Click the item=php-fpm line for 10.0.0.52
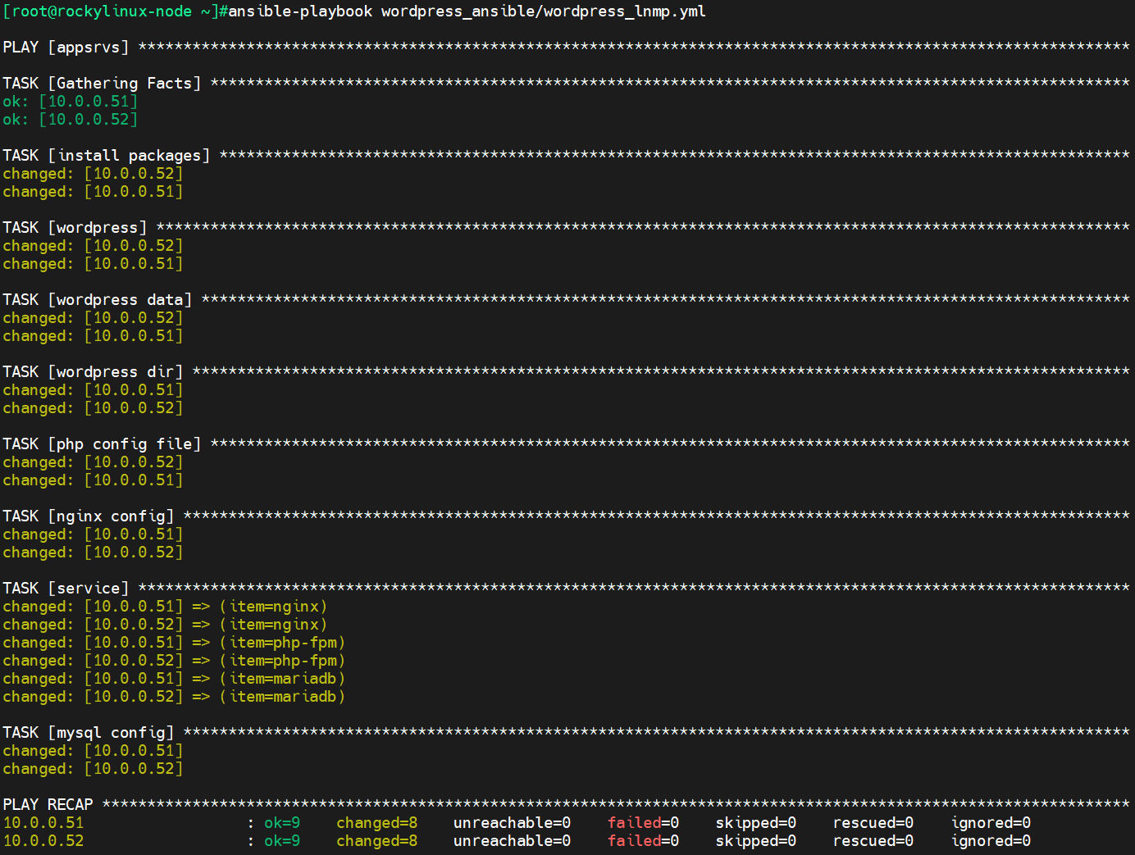Image resolution: width=1135 pixels, height=855 pixels. coord(174,660)
